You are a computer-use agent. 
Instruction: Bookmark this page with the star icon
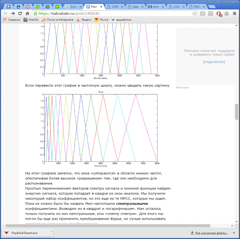195,13
